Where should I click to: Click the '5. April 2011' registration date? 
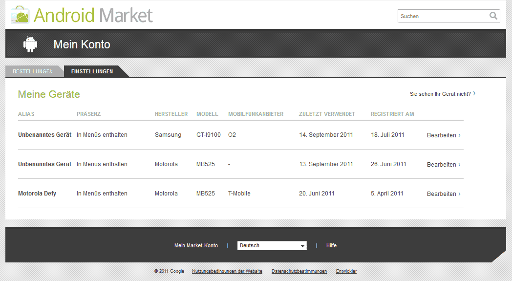(x=387, y=194)
